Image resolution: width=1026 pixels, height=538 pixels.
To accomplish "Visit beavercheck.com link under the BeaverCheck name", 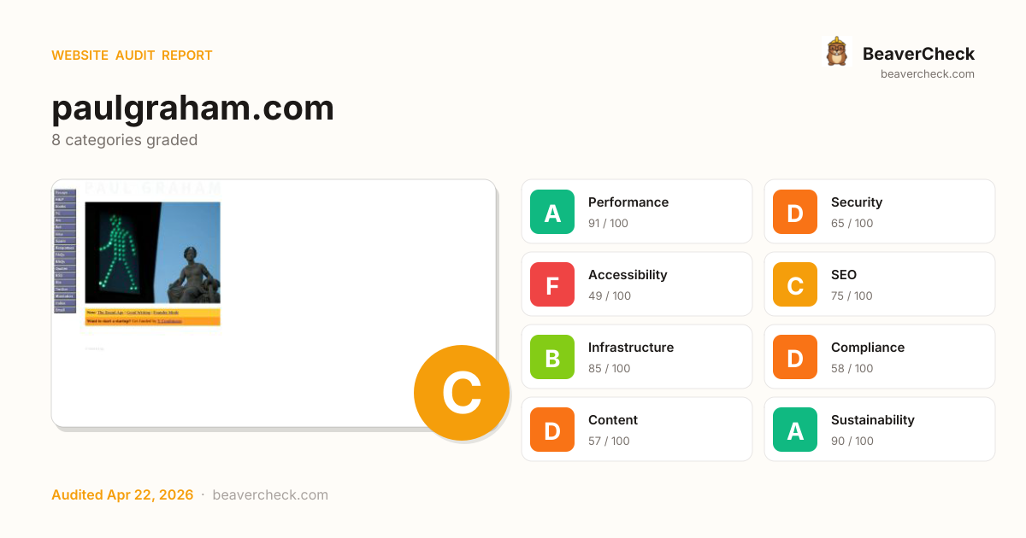I will [x=927, y=74].
